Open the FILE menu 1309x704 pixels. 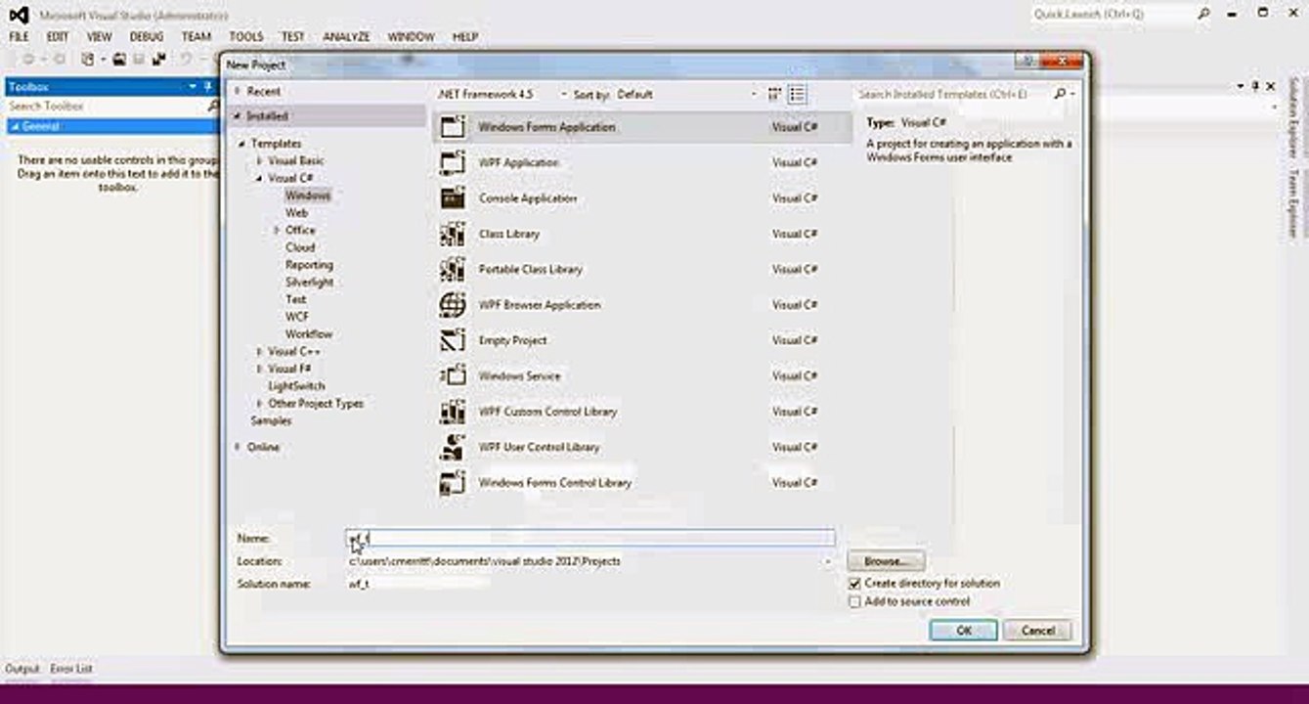[x=19, y=36]
